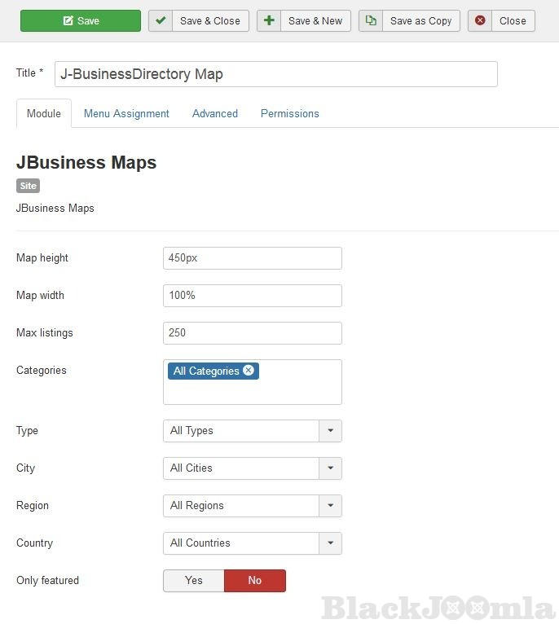Focus the Map height input field
Viewport: 559px width, 624px height.
pos(252,258)
